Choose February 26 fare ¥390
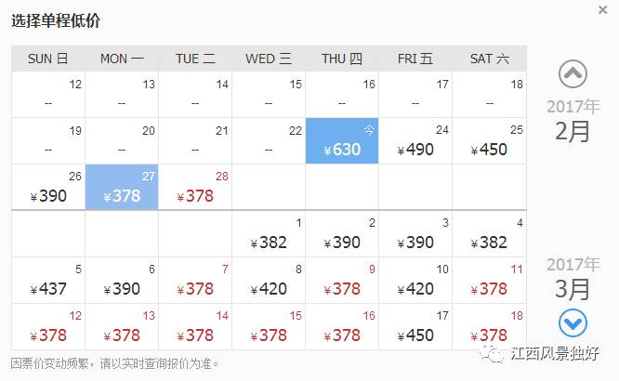619x381 pixels. [x=48, y=188]
